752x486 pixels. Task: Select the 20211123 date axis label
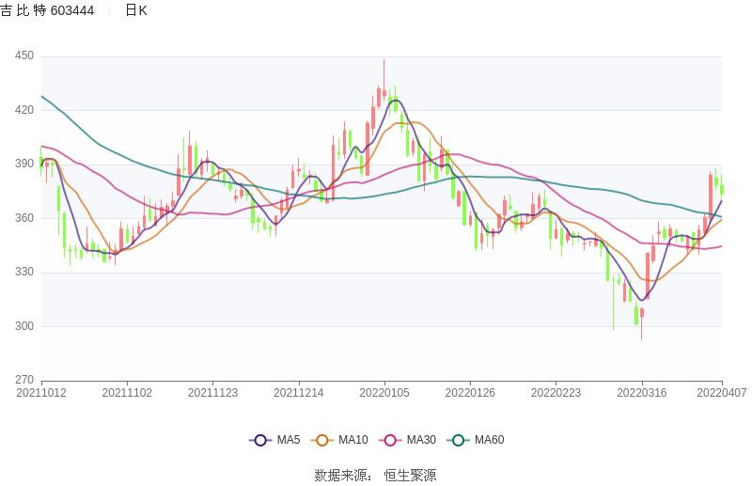point(212,392)
